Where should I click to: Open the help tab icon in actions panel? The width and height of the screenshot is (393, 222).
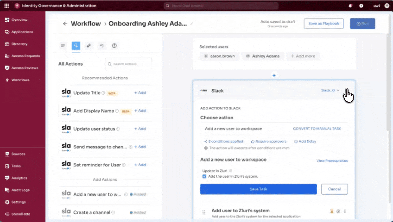(114, 45)
